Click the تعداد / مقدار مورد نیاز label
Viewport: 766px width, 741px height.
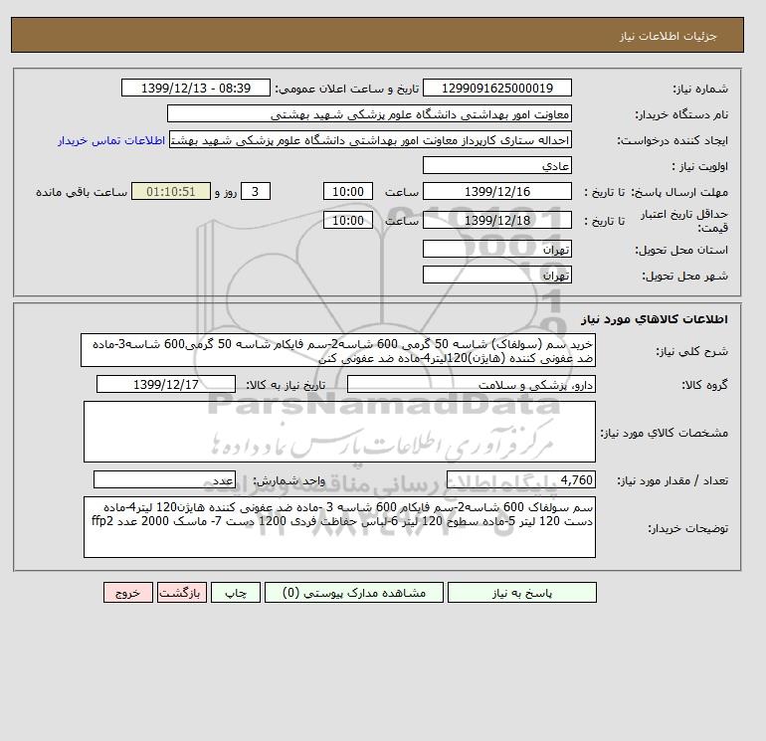tap(672, 481)
